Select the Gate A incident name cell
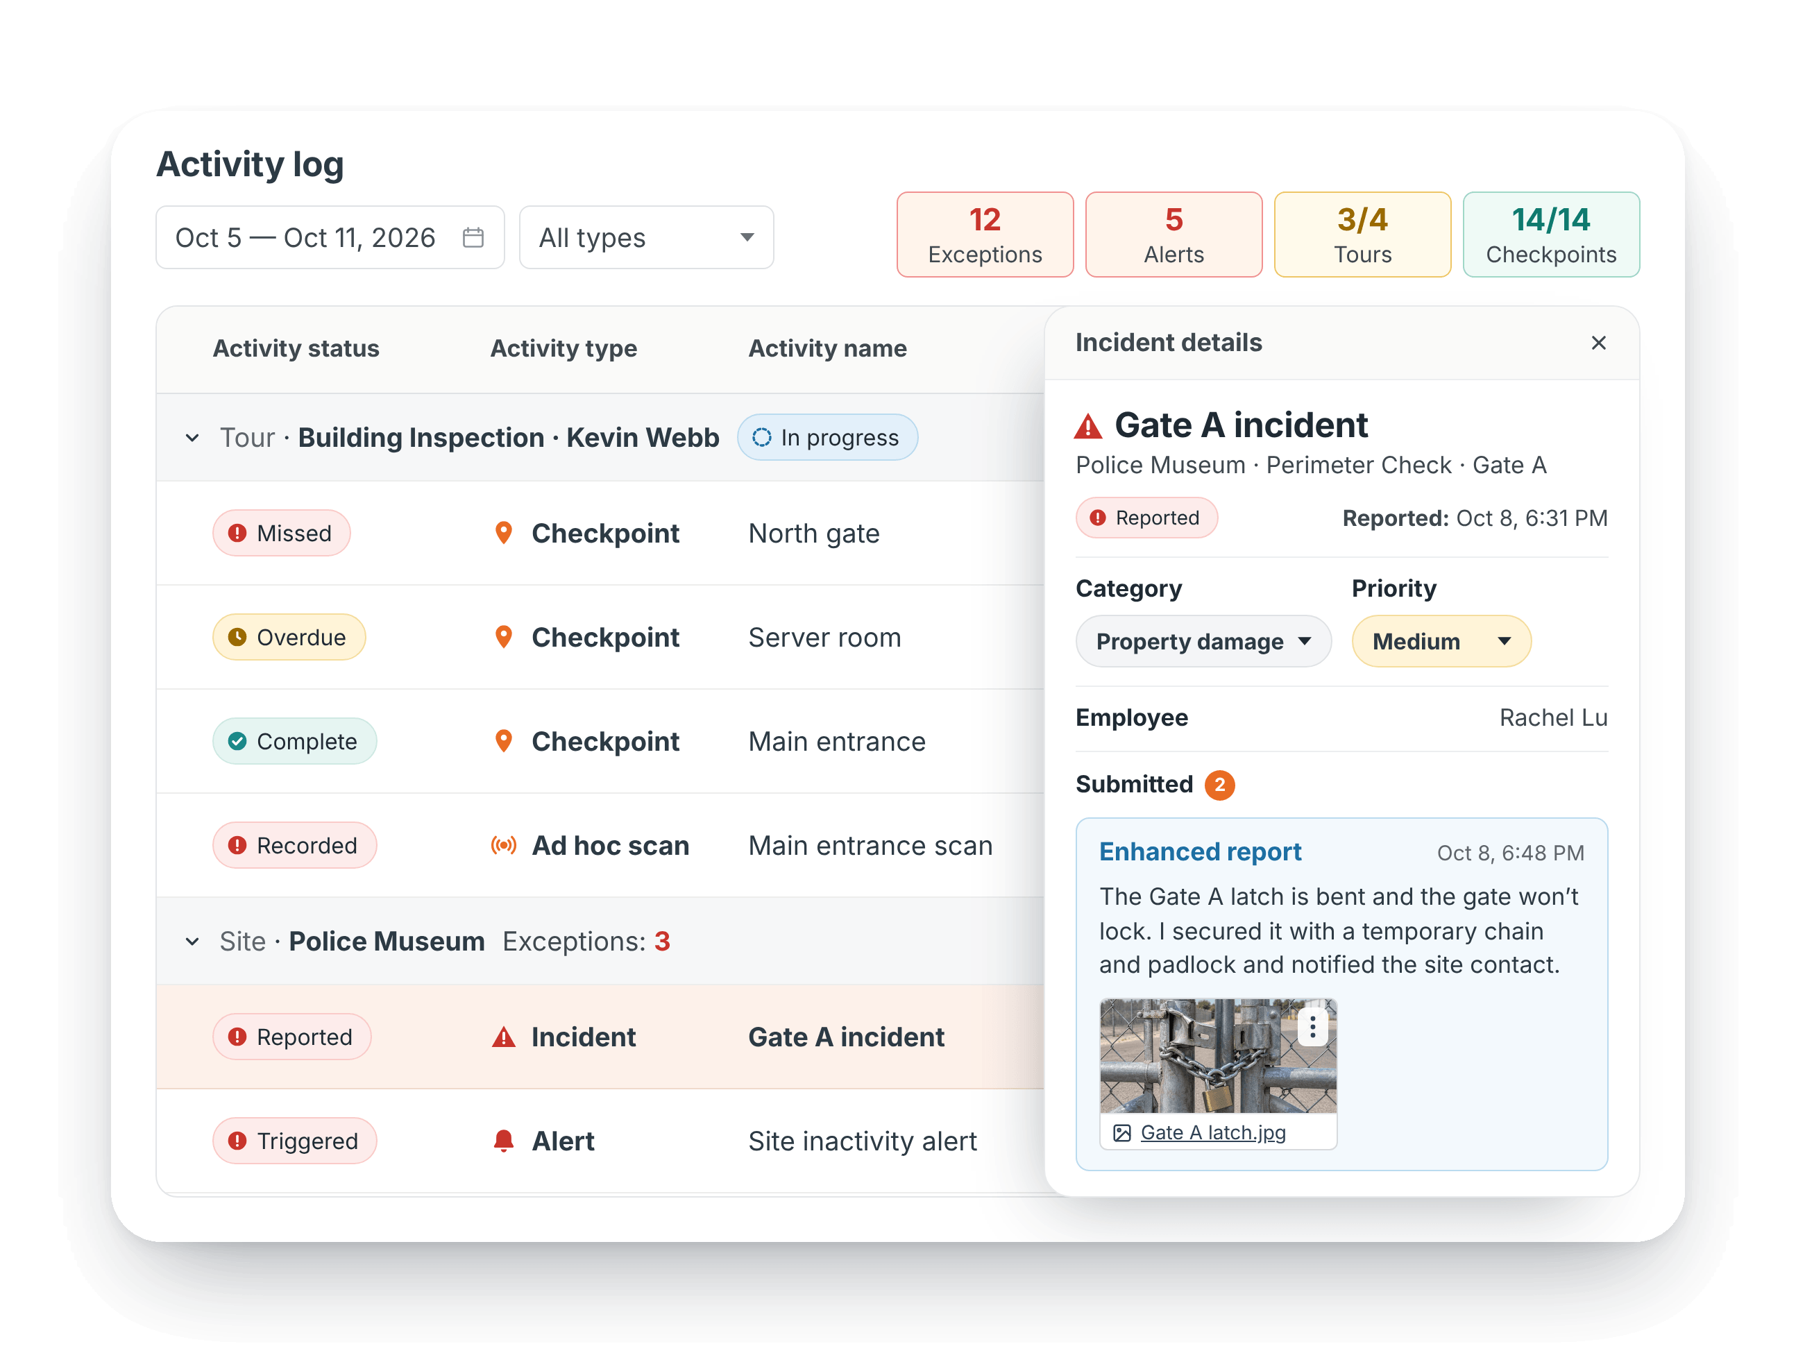1796x1353 pixels. click(846, 1037)
